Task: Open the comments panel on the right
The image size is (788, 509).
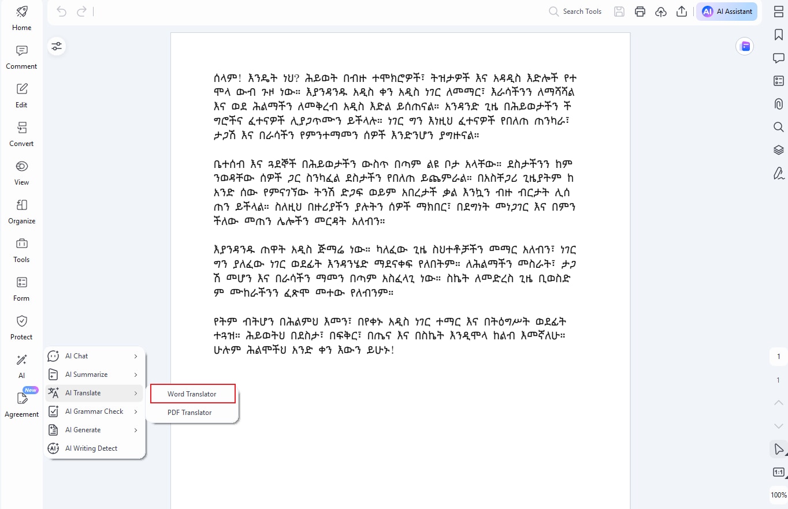Action: tap(778, 58)
